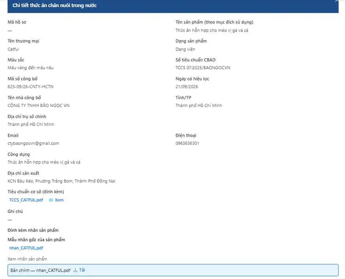Click the code 623-09/26-CNTY-HCTN

[x=30, y=87]
